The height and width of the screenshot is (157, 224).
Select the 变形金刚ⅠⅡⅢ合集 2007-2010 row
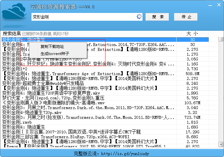pos(71,132)
